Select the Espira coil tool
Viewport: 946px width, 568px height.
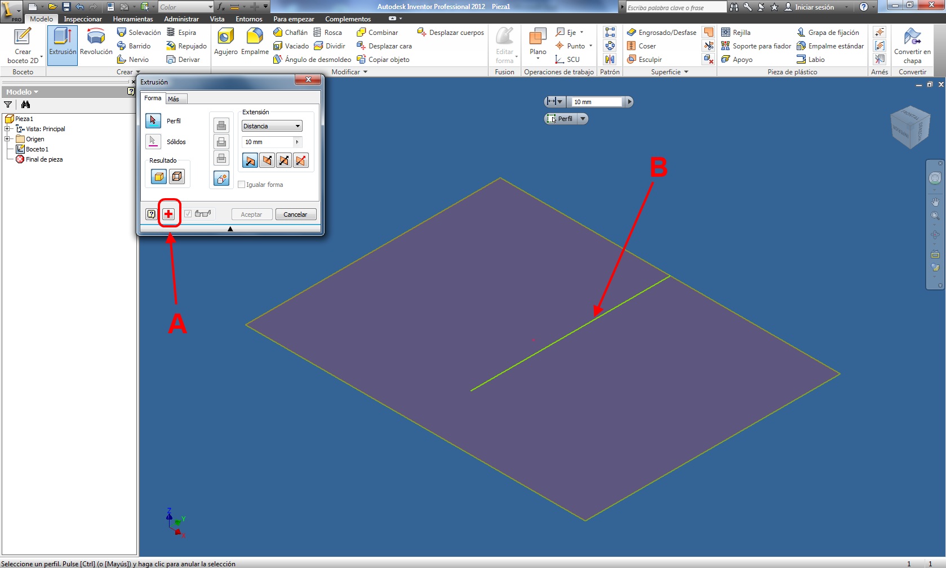pos(181,33)
